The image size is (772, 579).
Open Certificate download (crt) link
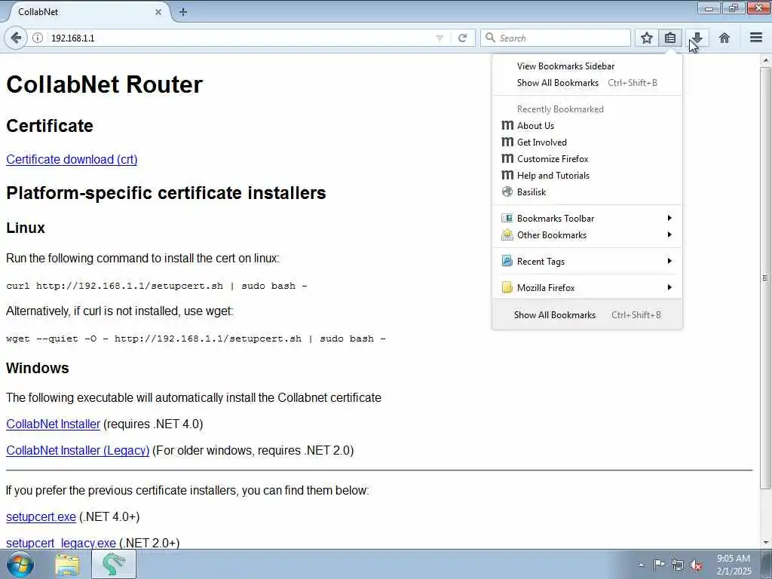tap(72, 160)
